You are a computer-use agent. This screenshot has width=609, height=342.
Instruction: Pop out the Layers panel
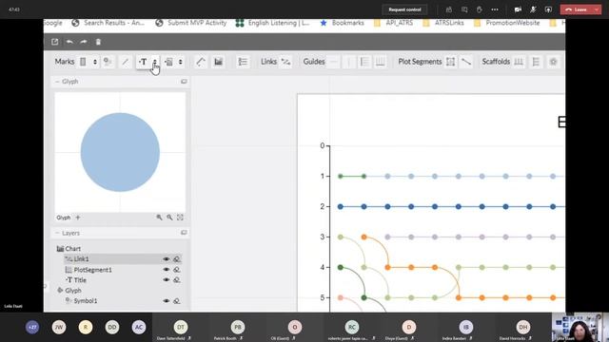(184, 233)
